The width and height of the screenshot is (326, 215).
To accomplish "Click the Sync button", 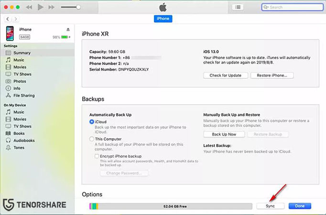I will coord(270,206).
